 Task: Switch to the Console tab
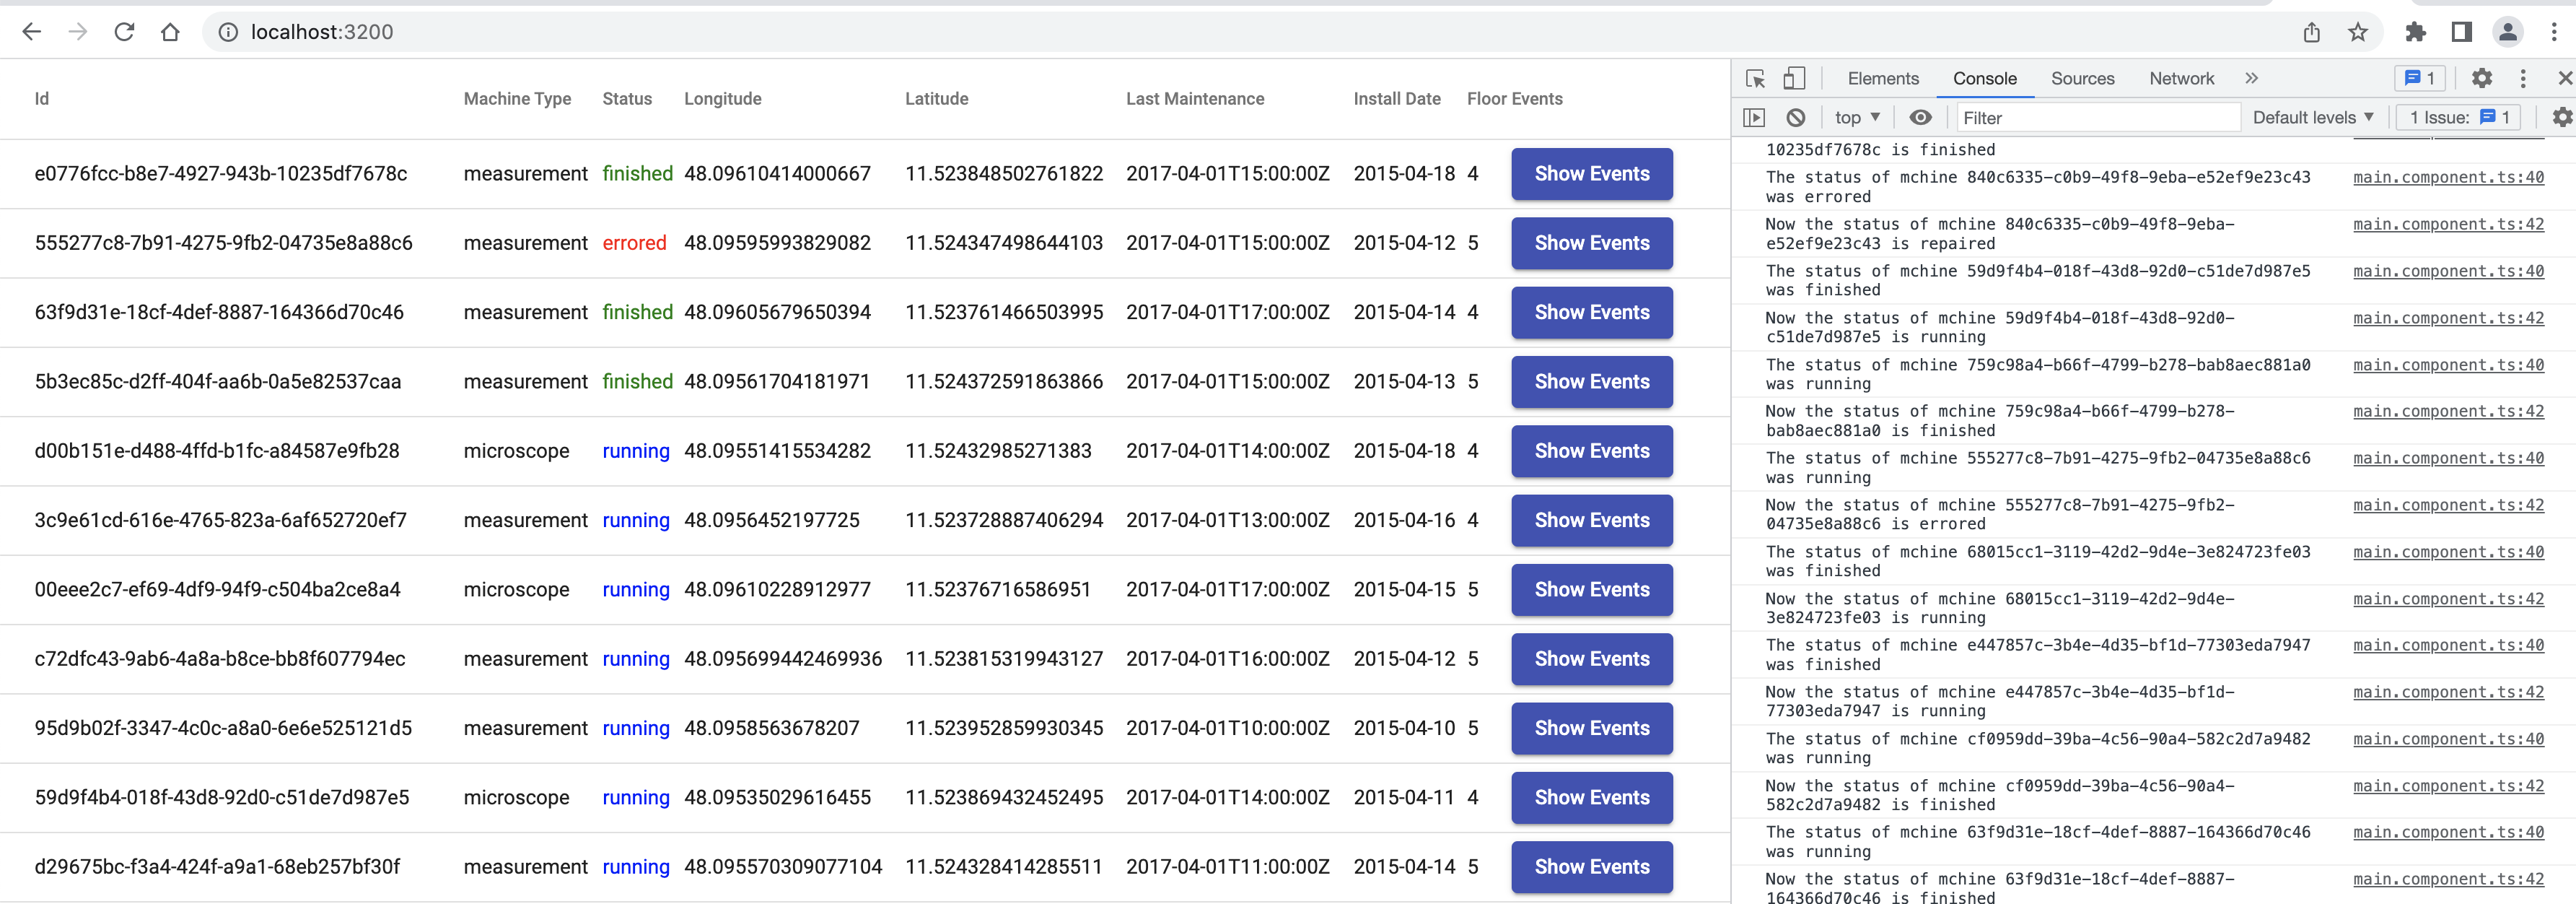1984,78
